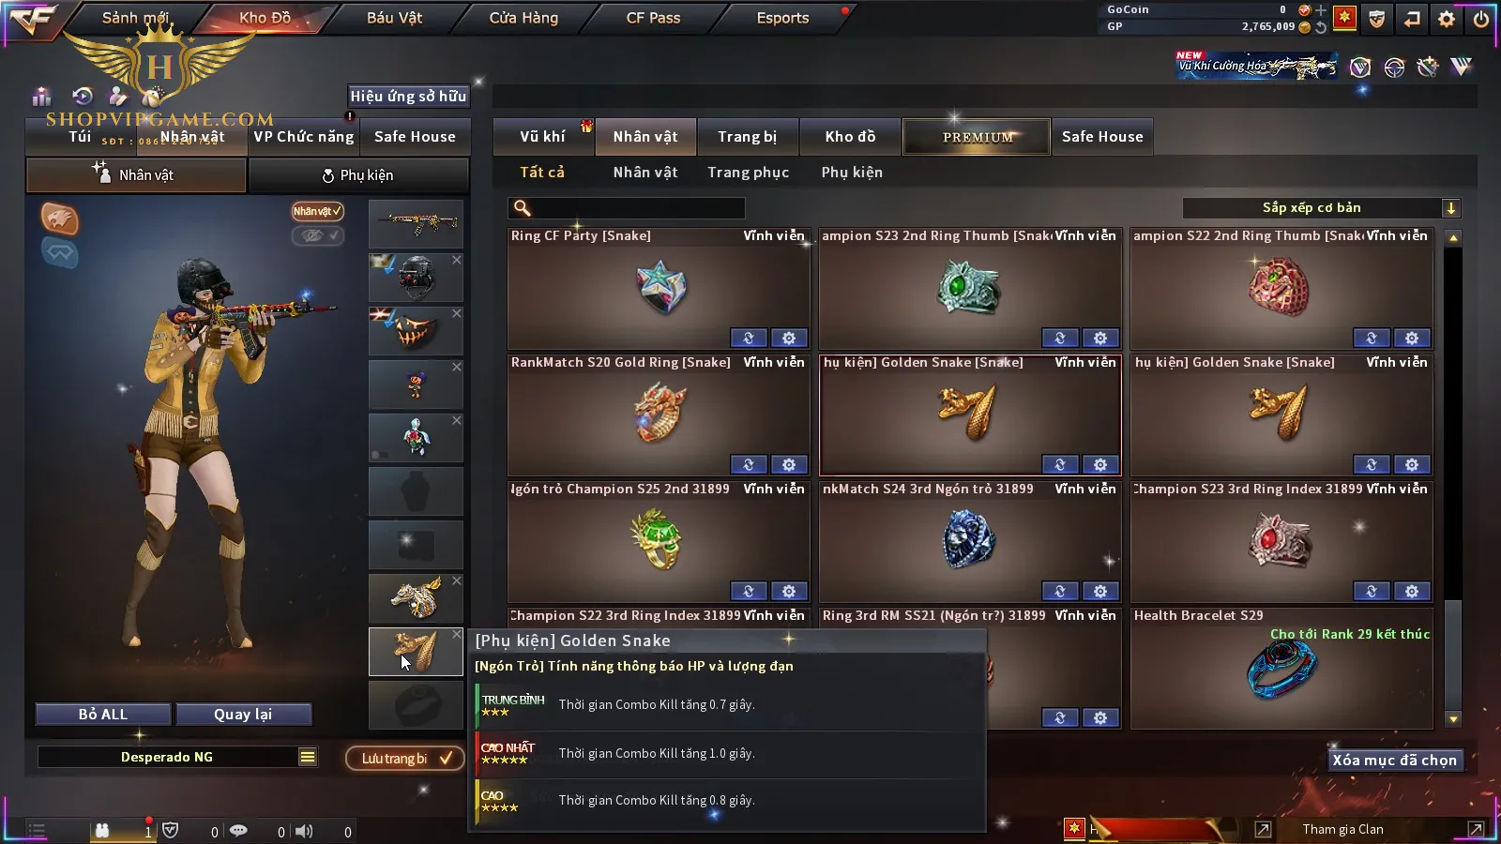Check the Lưu trang bị checkmark
1501x844 pixels.
pos(447,758)
